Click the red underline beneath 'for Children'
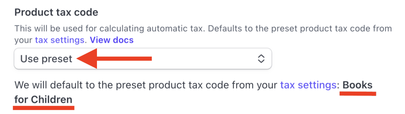This screenshot has width=405, height=114. coord(44,108)
